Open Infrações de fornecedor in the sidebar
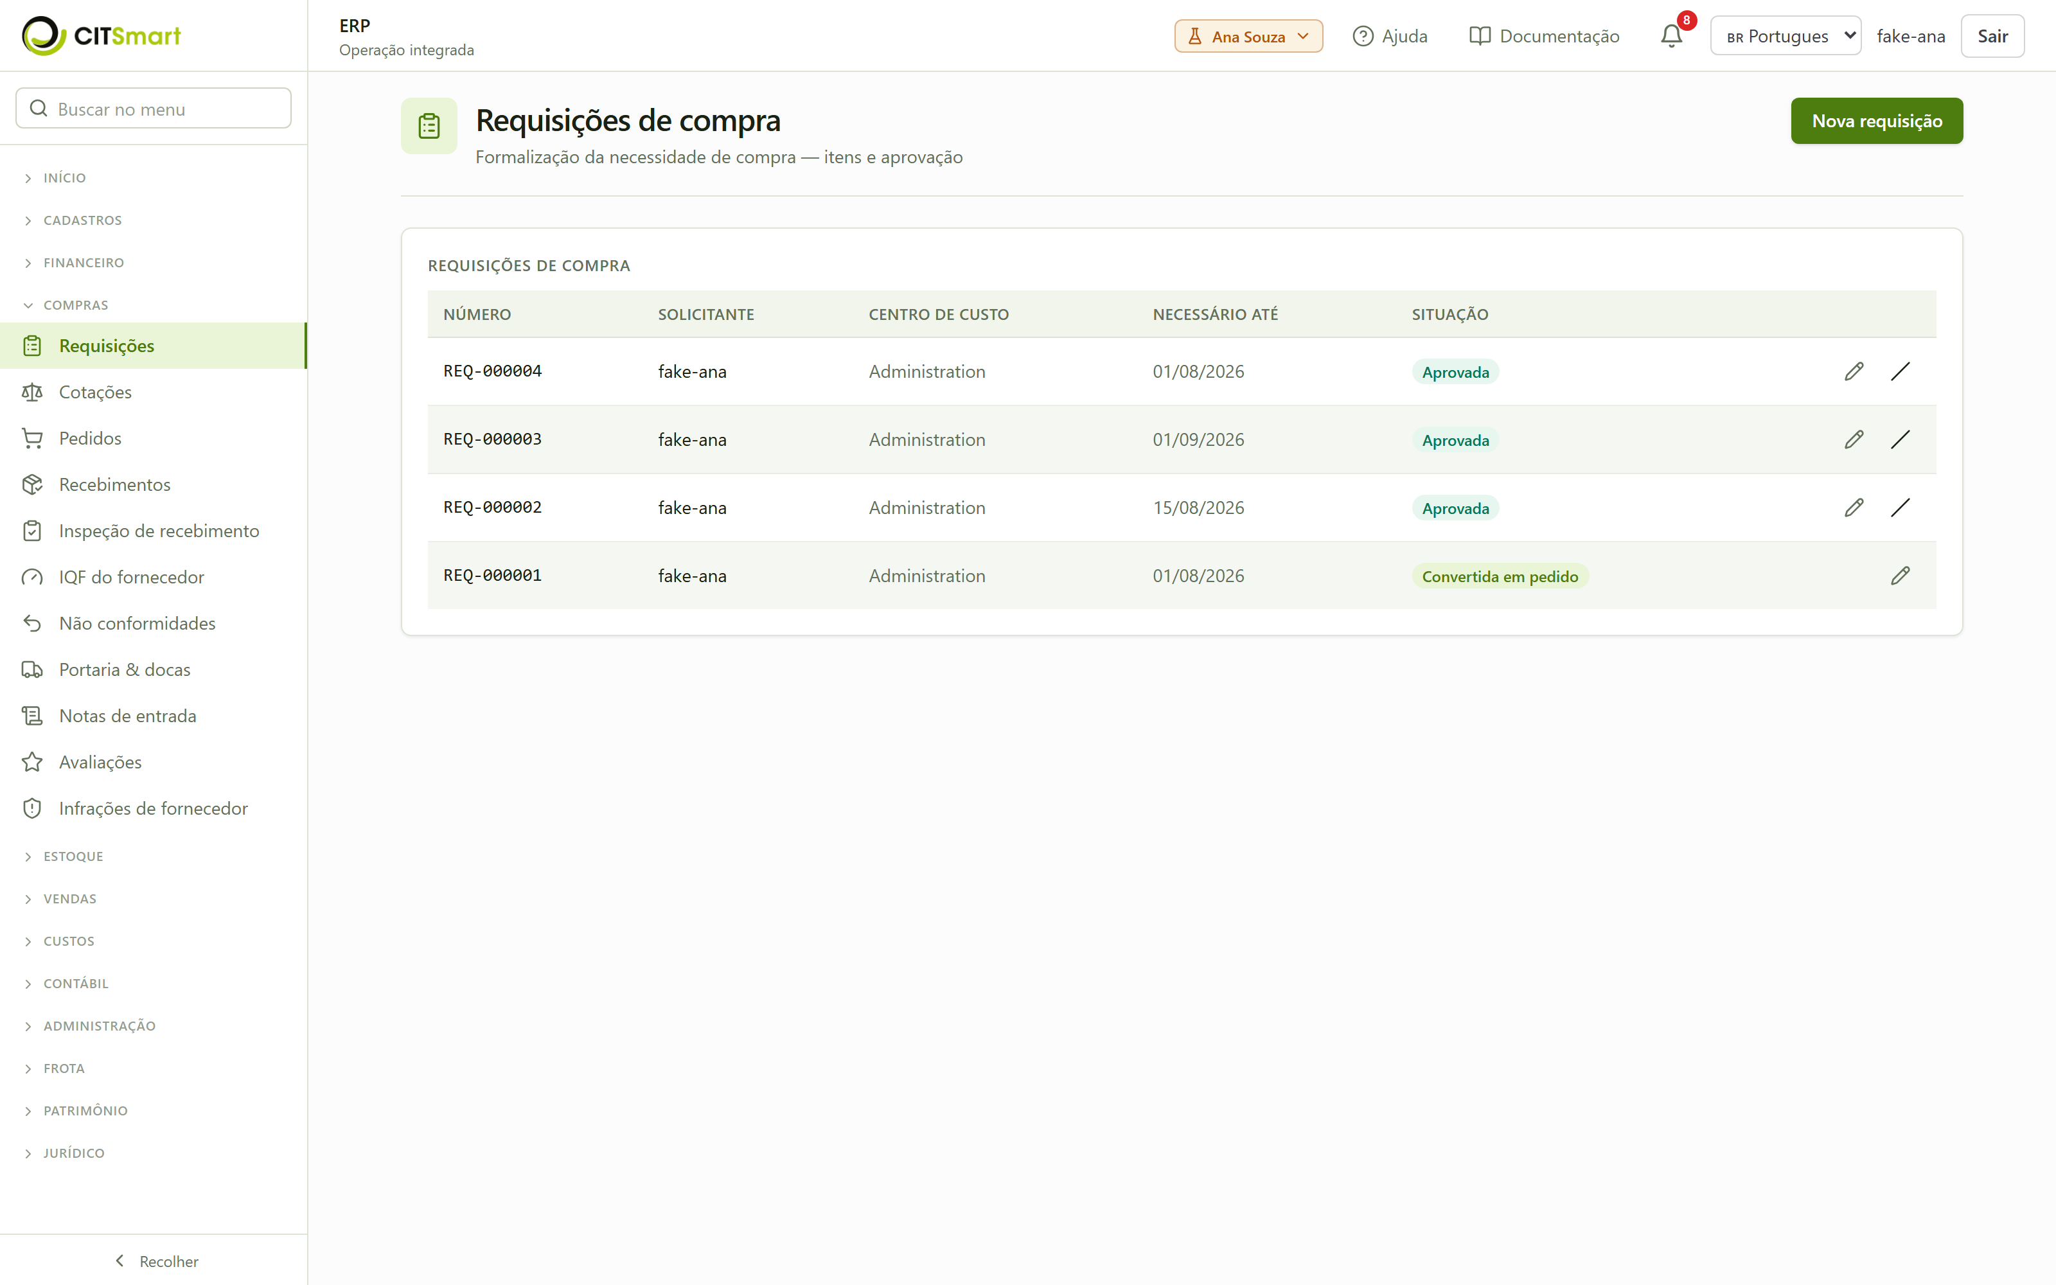The width and height of the screenshot is (2056, 1285). 153,808
